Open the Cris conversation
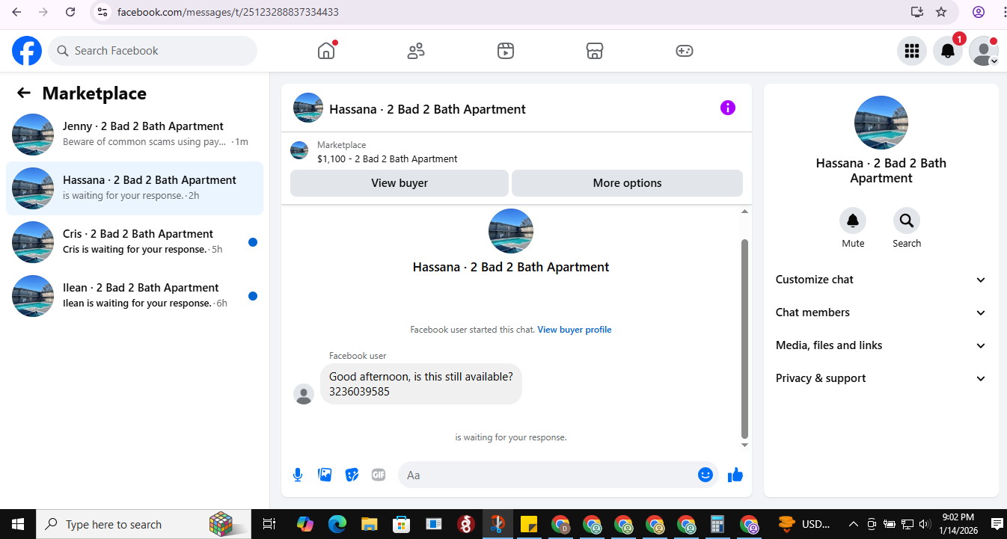This screenshot has width=1007, height=539. point(135,242)
